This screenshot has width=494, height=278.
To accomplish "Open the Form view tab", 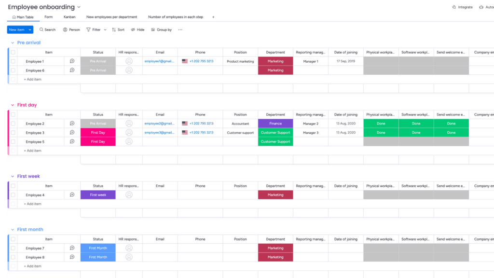I will [x=48, y=16].
